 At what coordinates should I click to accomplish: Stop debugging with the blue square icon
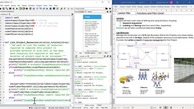(51, 8)
